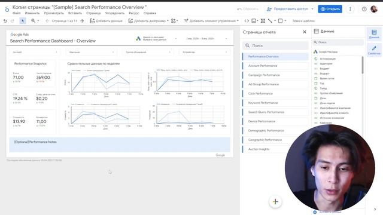Open the Просмотреть menu

(x=54, y=13)
